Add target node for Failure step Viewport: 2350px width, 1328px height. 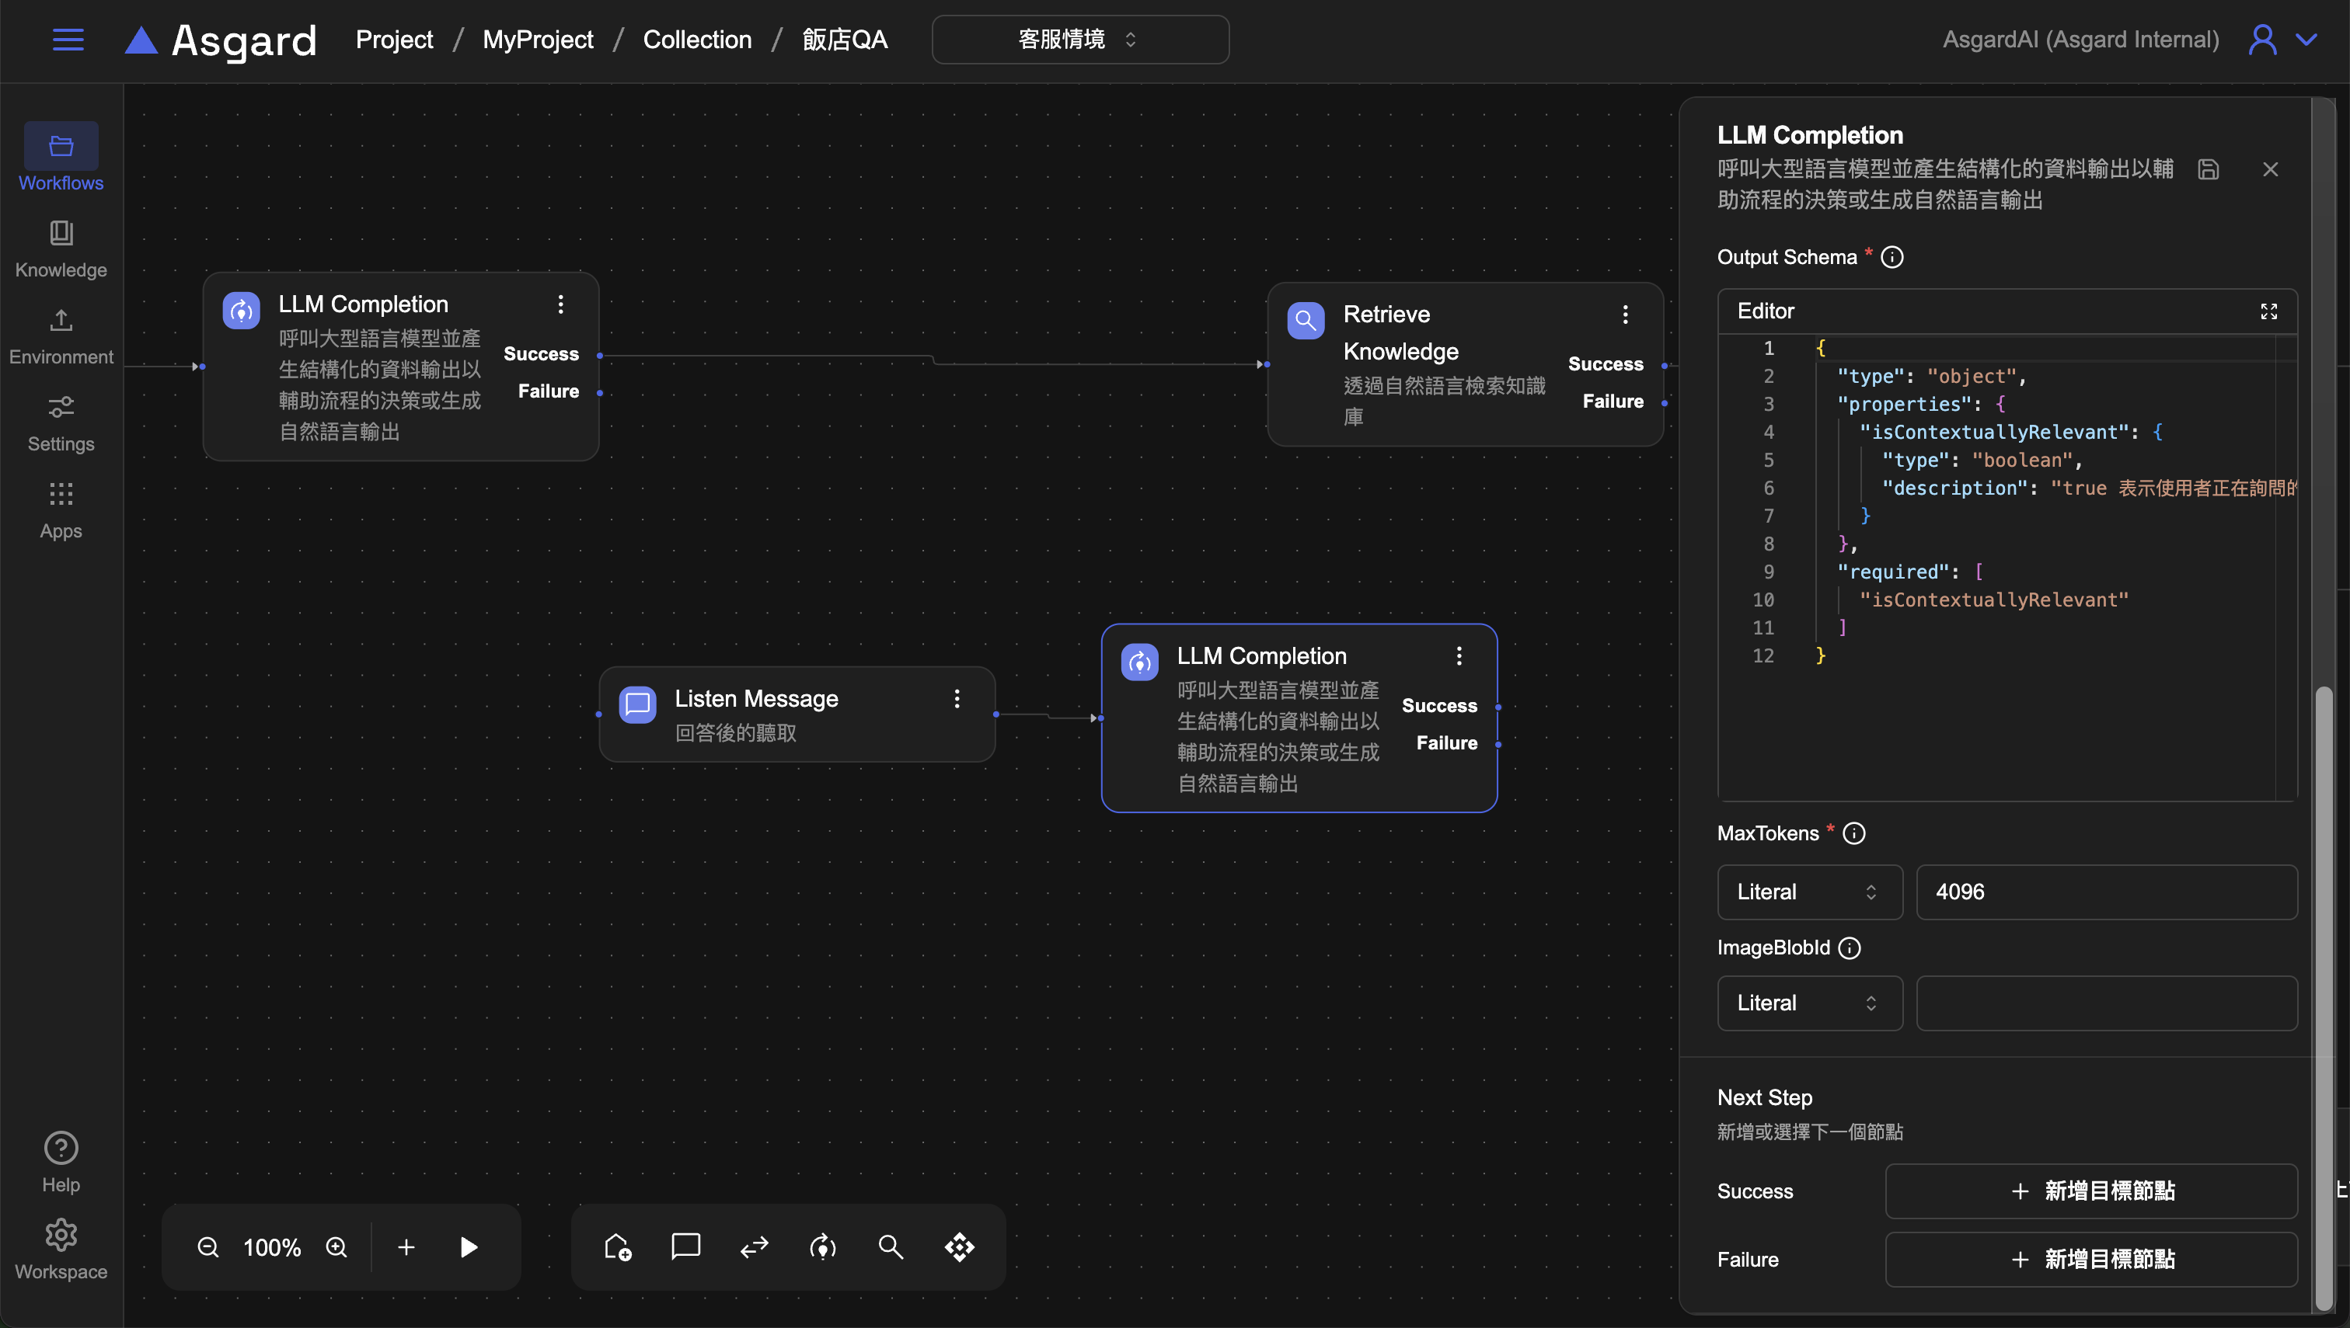click(2090, 1259)
